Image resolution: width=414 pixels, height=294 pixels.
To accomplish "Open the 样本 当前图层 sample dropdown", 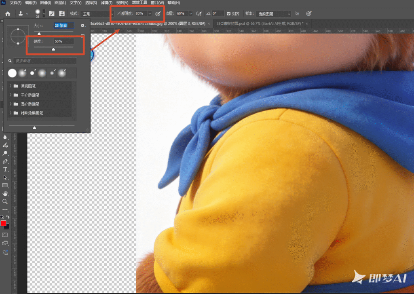I will pyautogui.click(x=274, y=14).
